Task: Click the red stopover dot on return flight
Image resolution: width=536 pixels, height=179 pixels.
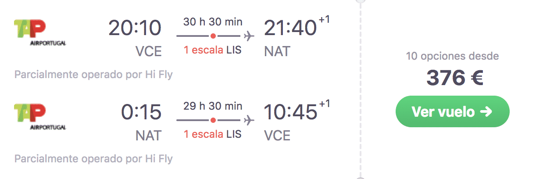Action: coord(213,120)
